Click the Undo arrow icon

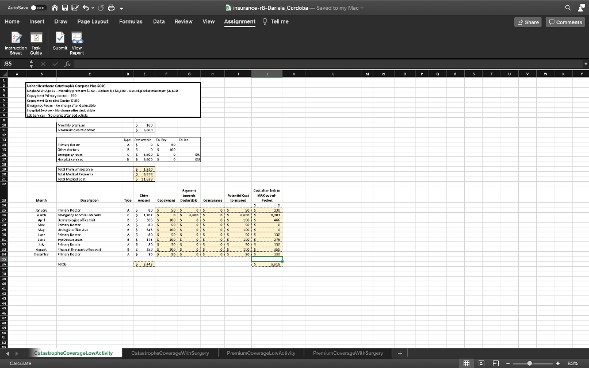(x=85, y=7)
